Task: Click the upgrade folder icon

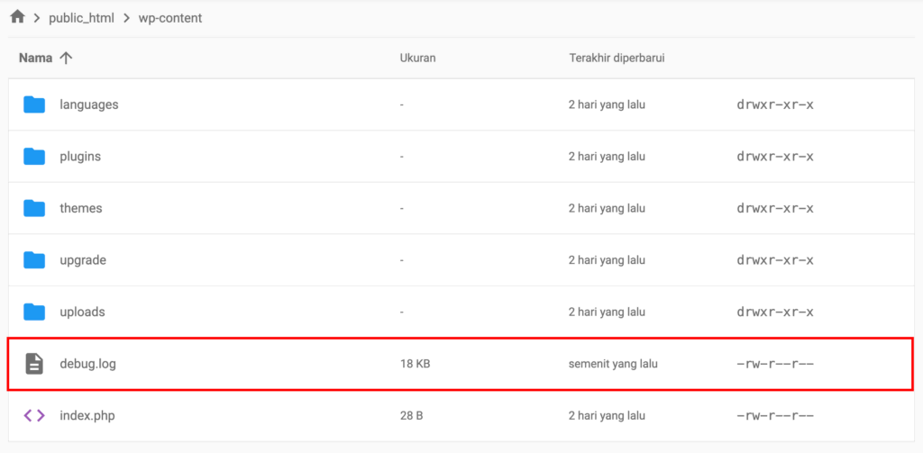Action: coord(34,260)
